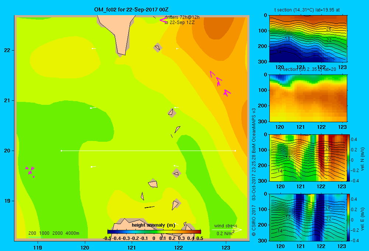The height and width of the screenshot is (251, 369).
Task: Click the 't section (14..31°C)' panel title
Action: click(x=307, y=10)
